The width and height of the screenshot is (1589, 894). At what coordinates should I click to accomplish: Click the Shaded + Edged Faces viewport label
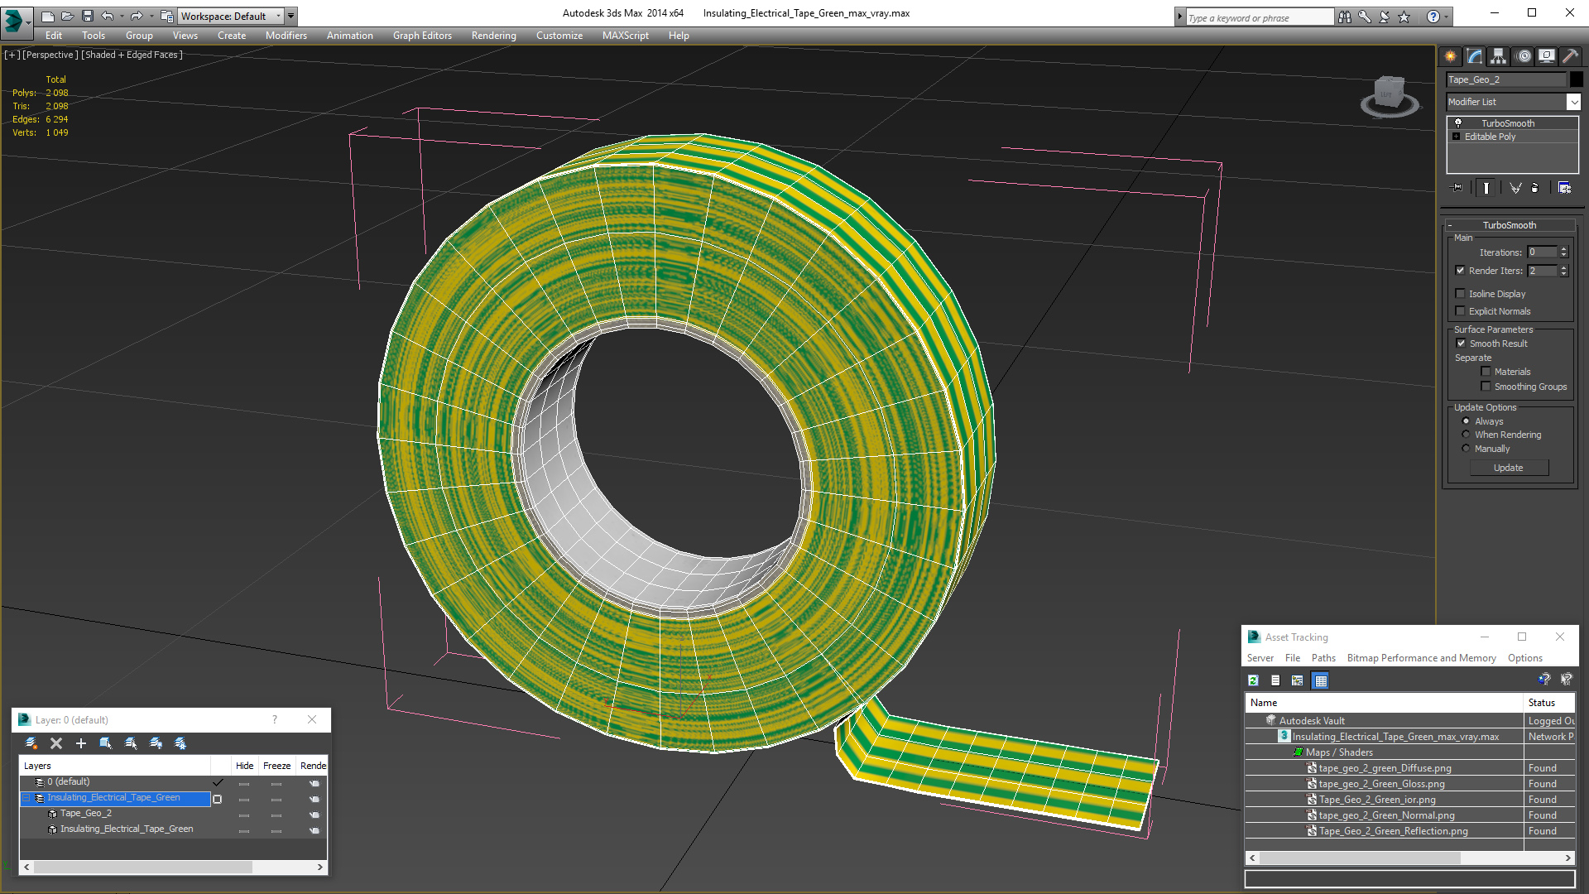click(x=132, y=55)
